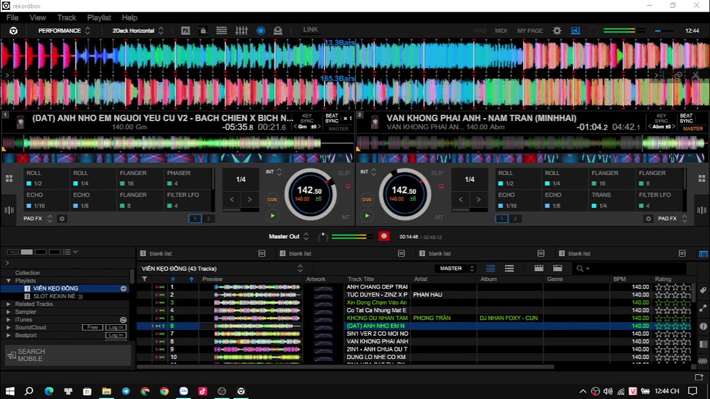The height and width of the screenshot is (399, 710).
Task: Open deck 1 PAD FX mode selector
Action: 38,219
